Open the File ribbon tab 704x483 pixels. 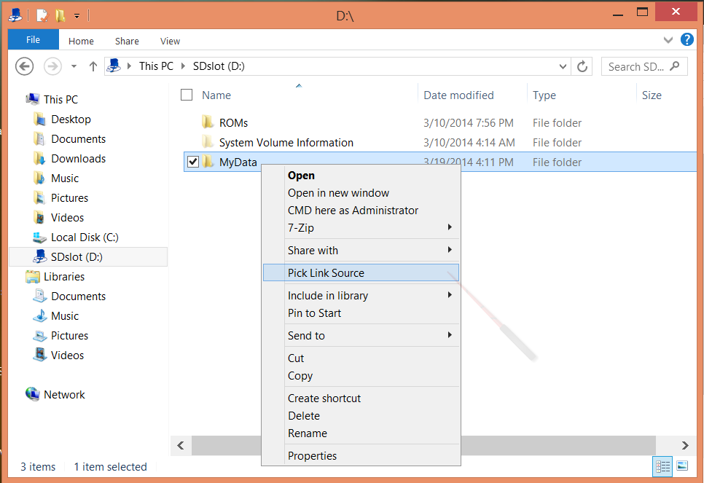coord(34,39)
